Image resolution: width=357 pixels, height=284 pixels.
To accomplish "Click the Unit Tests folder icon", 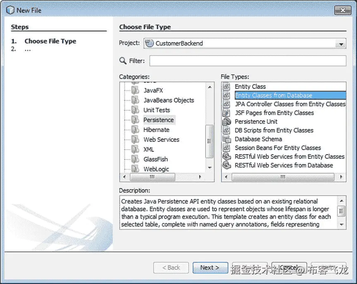I will (135, 110).
